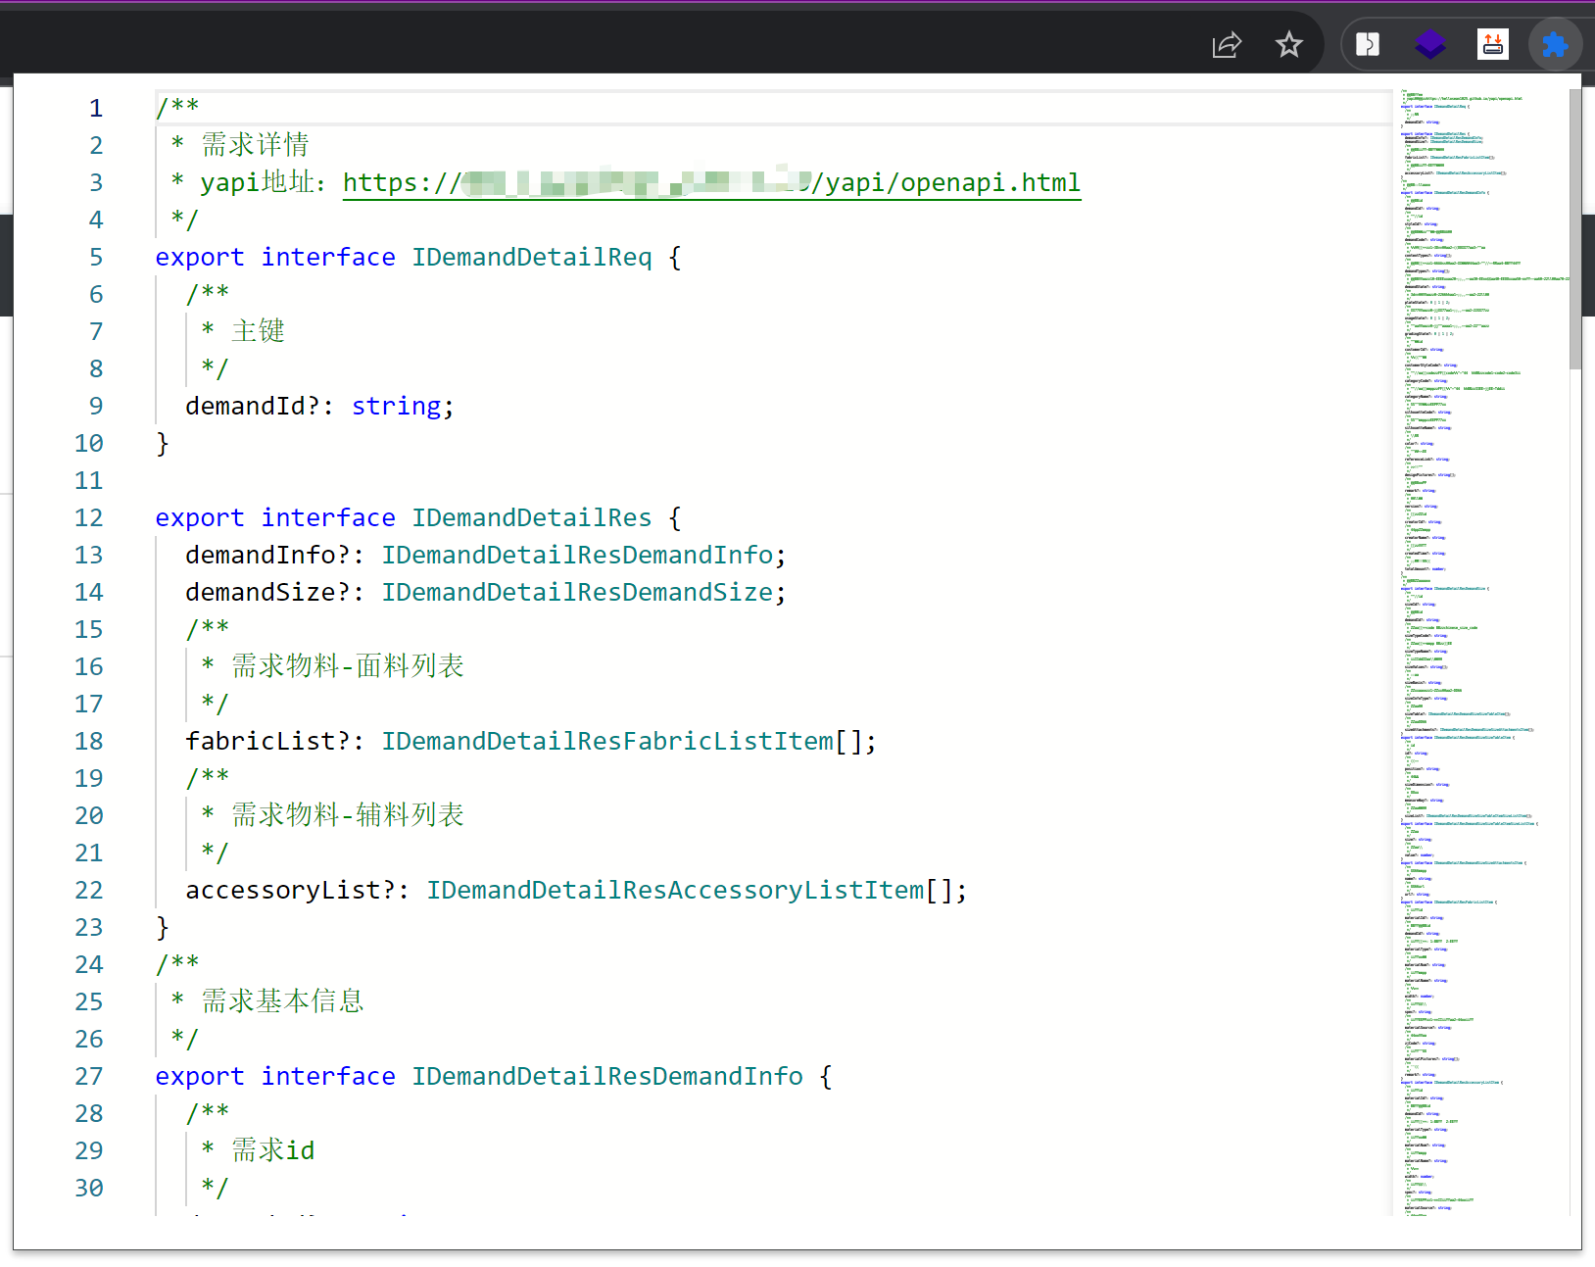Click line number 1 in the gutter
This screenshot has height=1267, width=1595.
point(96,108)
